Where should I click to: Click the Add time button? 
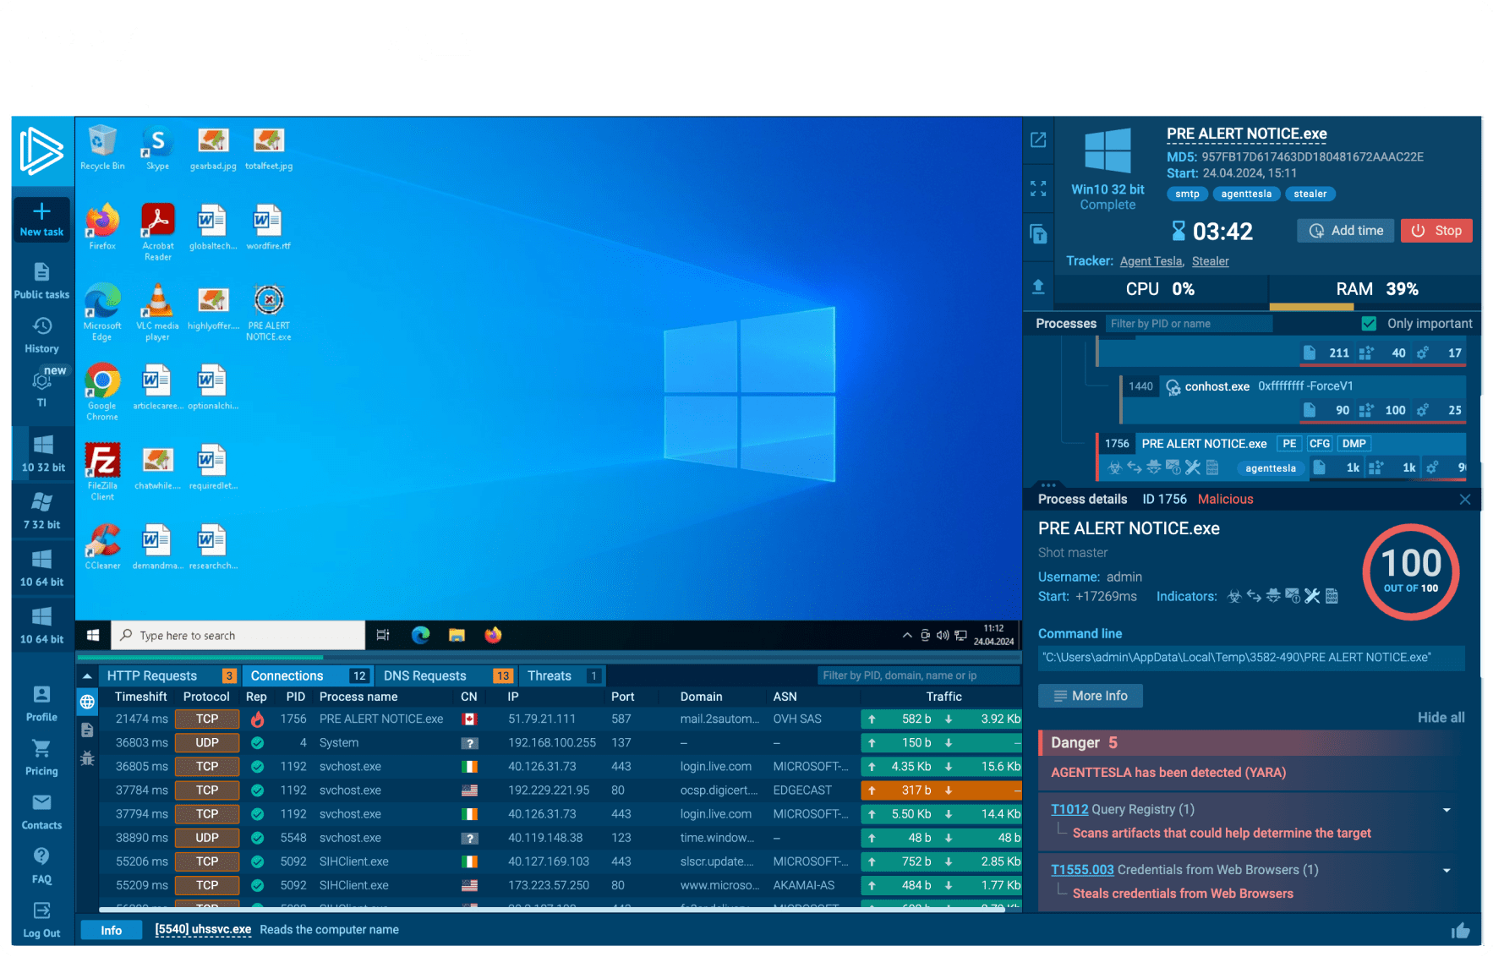click(1345, 231)
